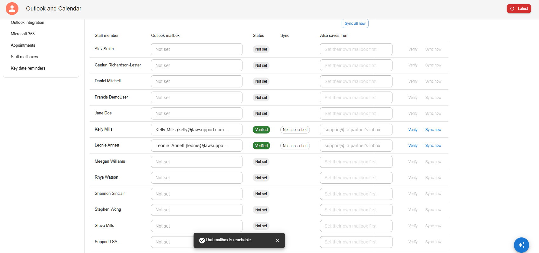The width and height of the screenshot is (539, 253).
Task: Sync now for Kelly Mills
Action: pyautogui.click(x=433, y=130)
